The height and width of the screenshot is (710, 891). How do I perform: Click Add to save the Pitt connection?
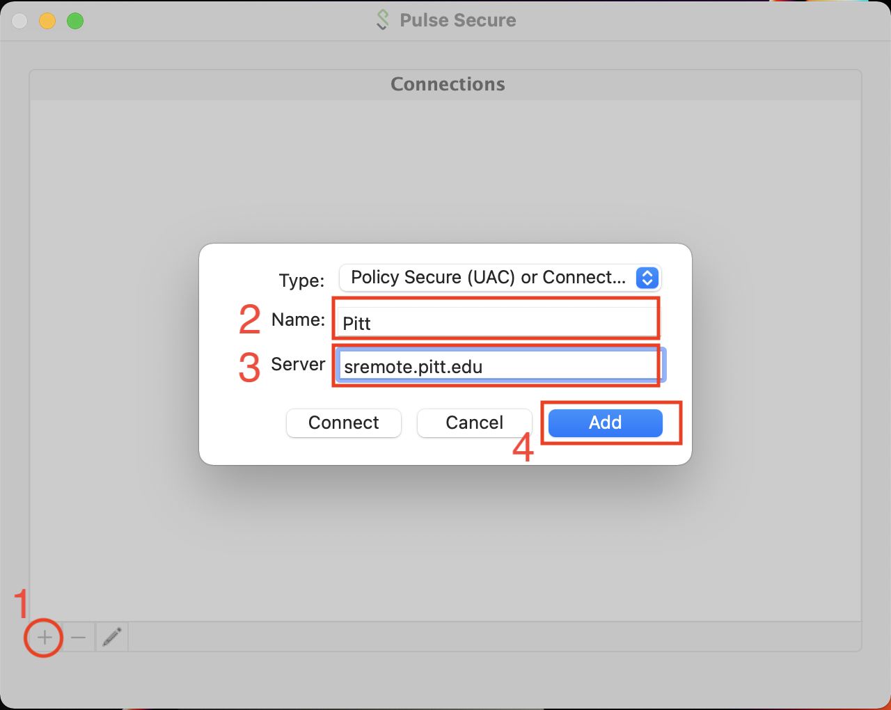[x=604, y=423]
